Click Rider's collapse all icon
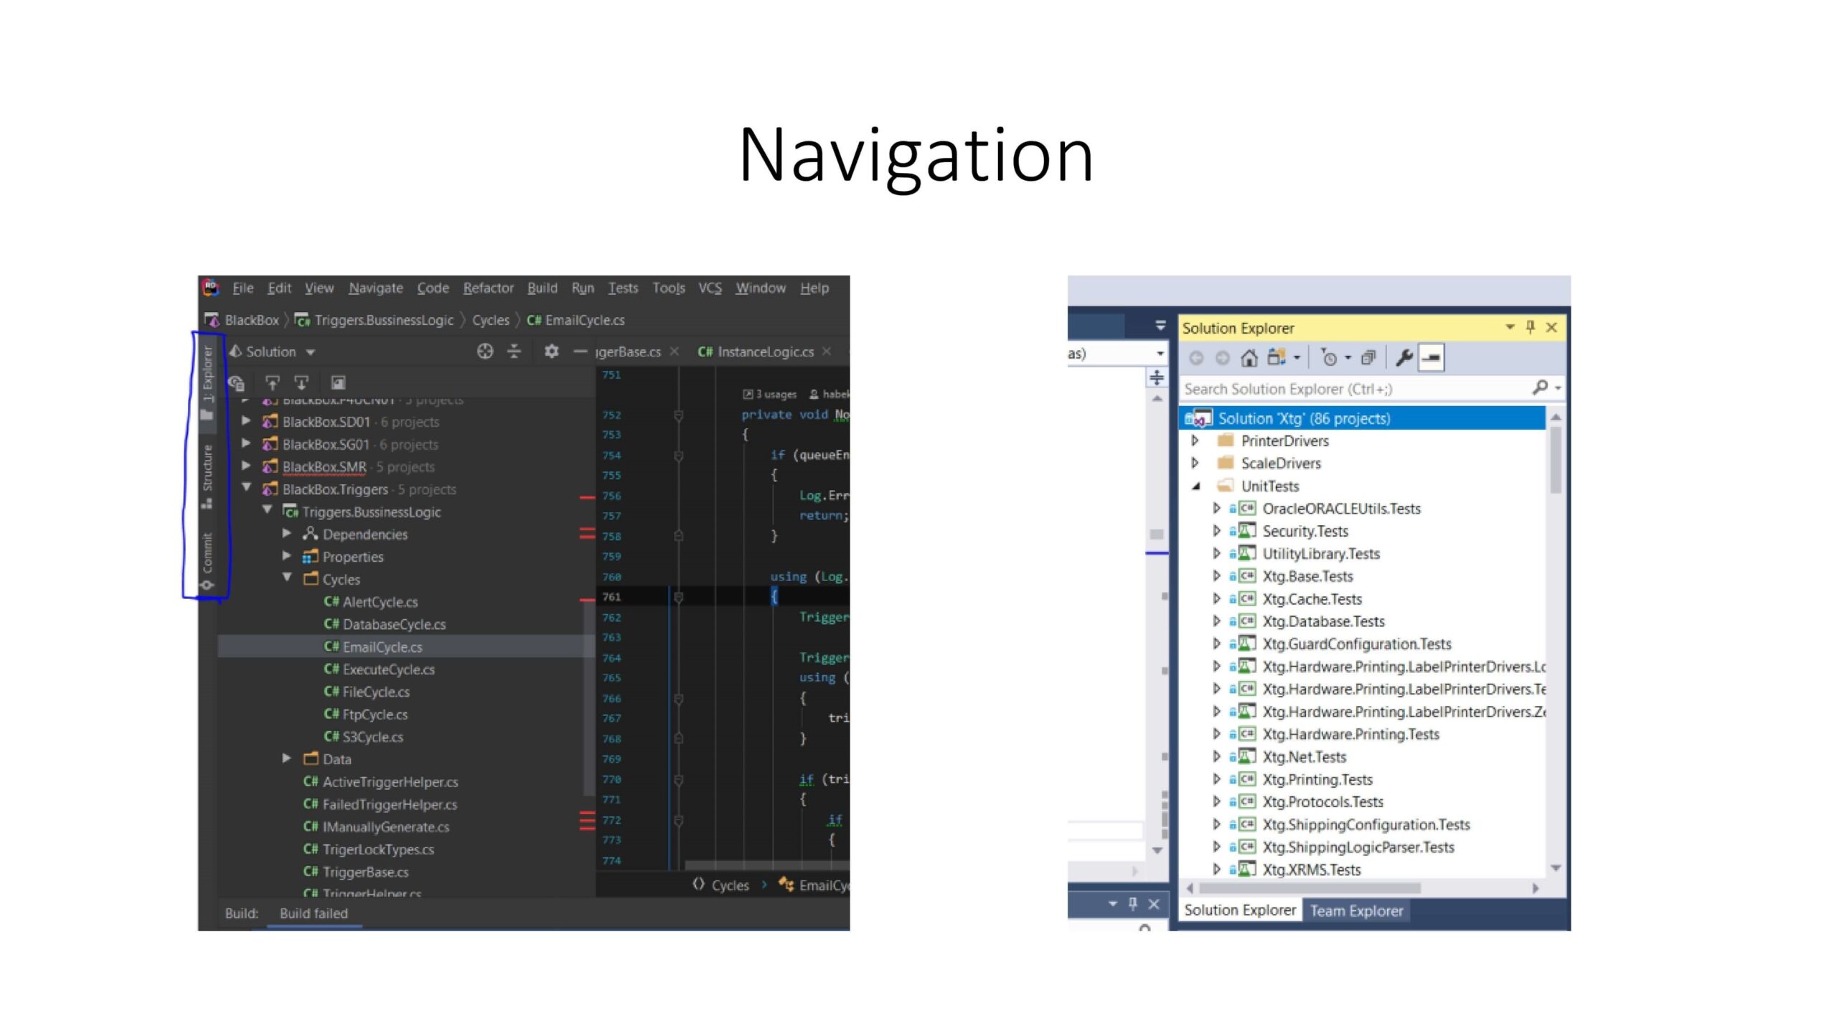This screenshot has height=1033, width=1837. (x=514, y=352)
